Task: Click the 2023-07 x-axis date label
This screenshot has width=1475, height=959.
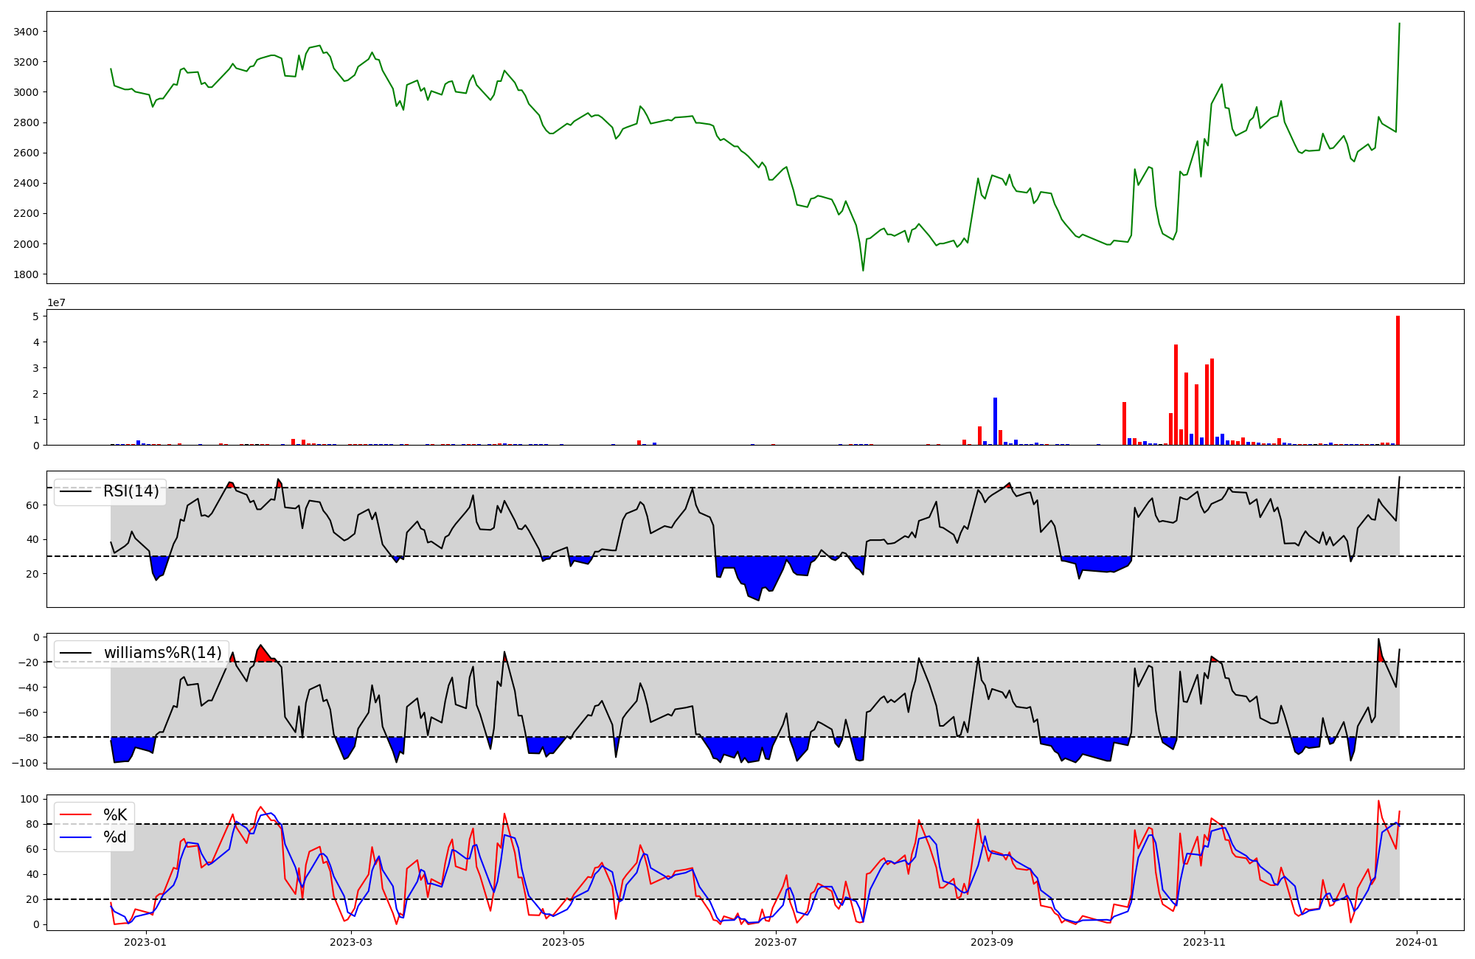Action: 777,942
